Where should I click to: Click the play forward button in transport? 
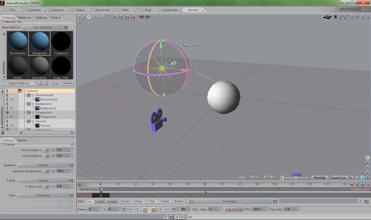pos(154,209)
